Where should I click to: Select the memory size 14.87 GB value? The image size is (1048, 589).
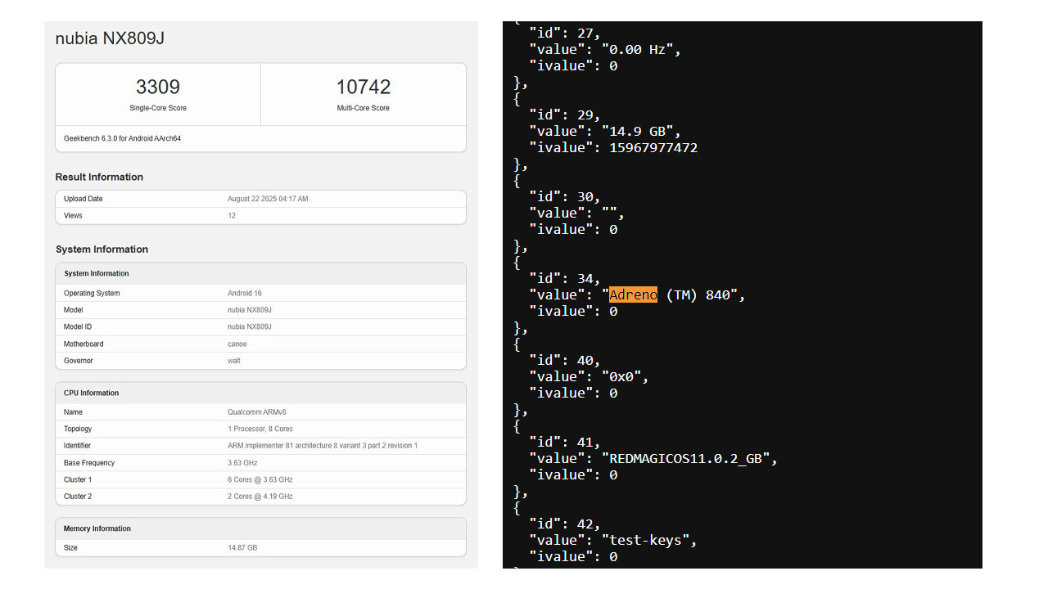242,547
